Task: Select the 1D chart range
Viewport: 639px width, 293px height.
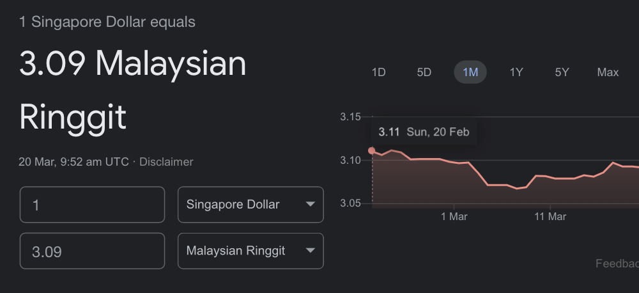Action: [378, 72]
